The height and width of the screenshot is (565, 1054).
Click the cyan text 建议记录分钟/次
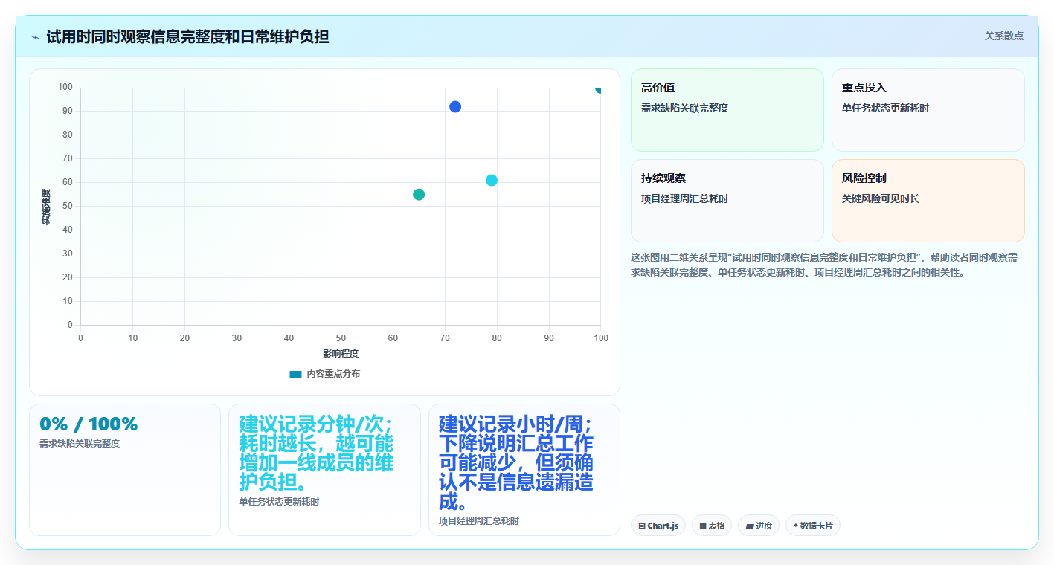(x=312, y=424)
